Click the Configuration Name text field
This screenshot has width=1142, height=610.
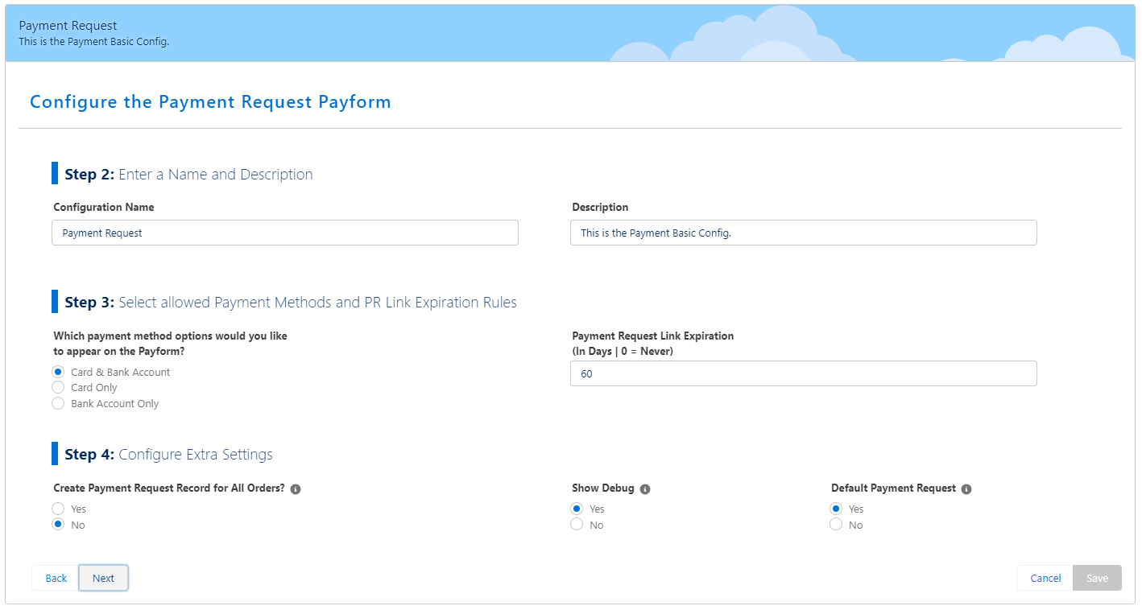(285, 233)
